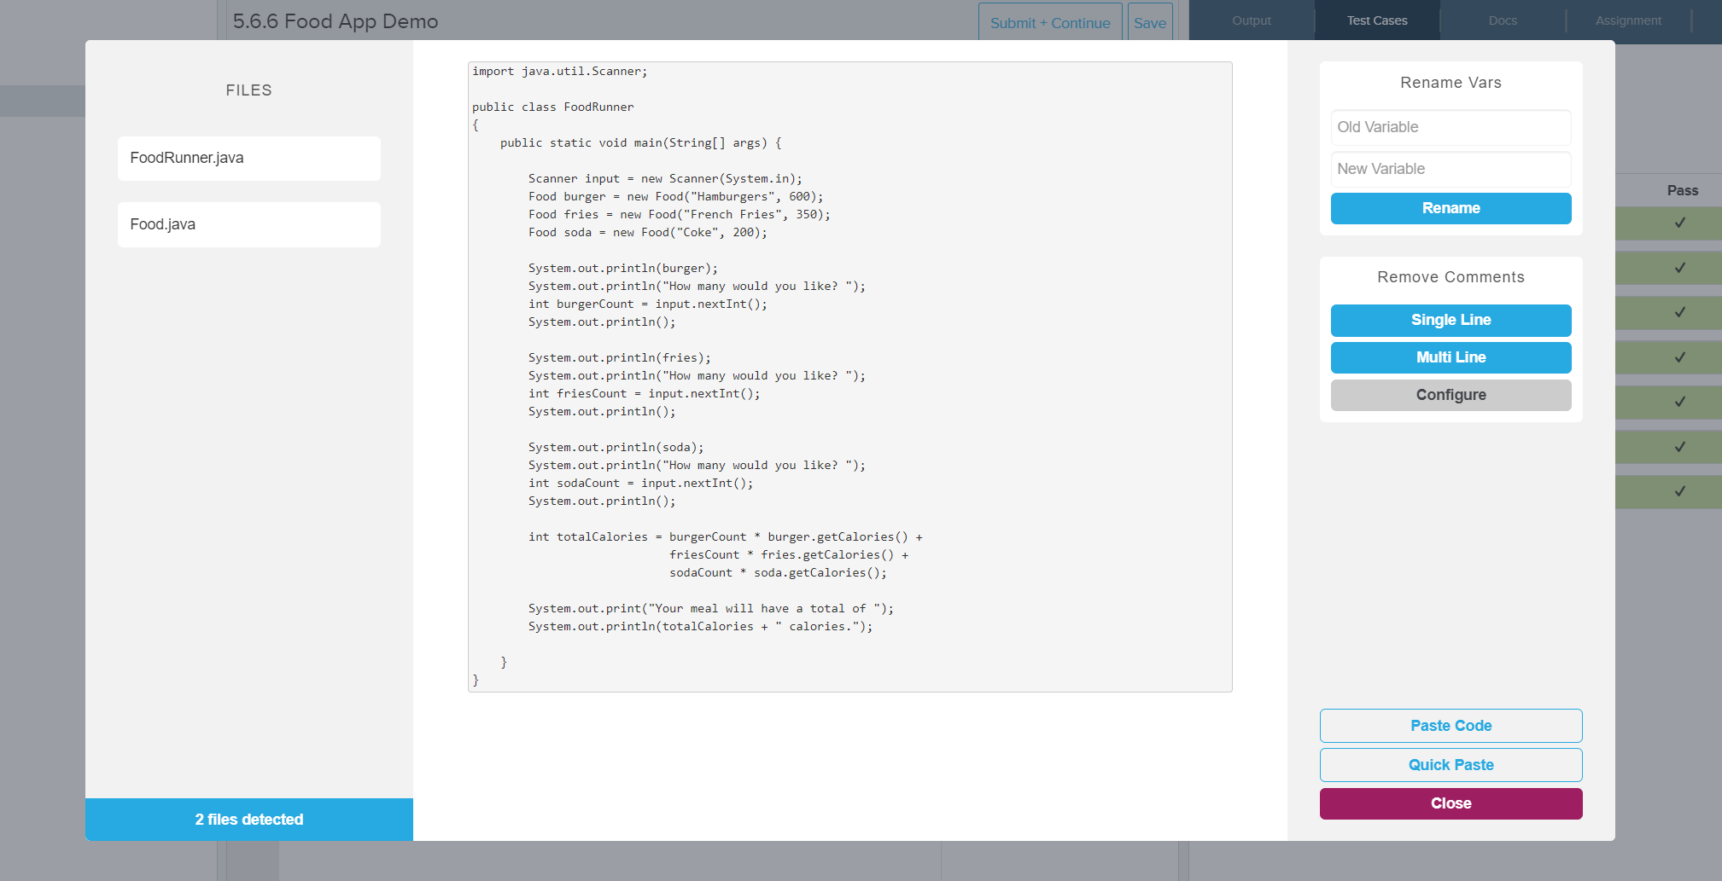Click the New Variable input field

point(1450,169)
